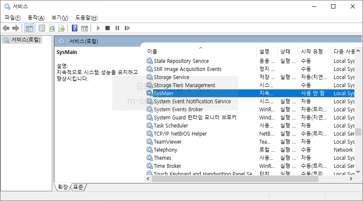The width and height of the screenshot is (363, 201).
Task: Select System Event Notification Service row
Action: pyautogui.click(x=250, y=102)
